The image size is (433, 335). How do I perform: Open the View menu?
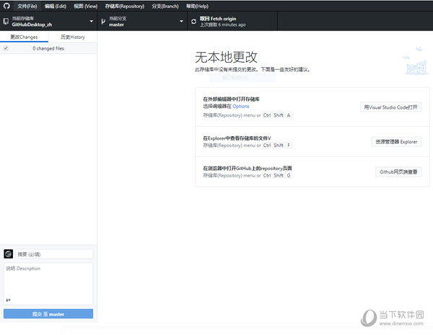click(x=86, y=6)
